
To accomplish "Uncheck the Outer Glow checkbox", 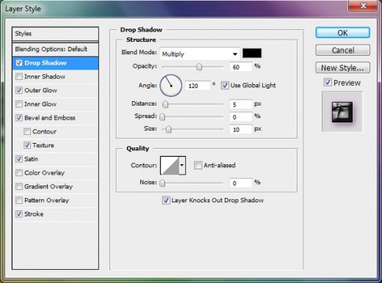I will click(19, 90).
